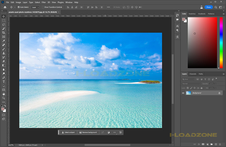Click the Home icon in options bar
The width and height of the screenshot is (226, 147).
[x=5, y=7]
